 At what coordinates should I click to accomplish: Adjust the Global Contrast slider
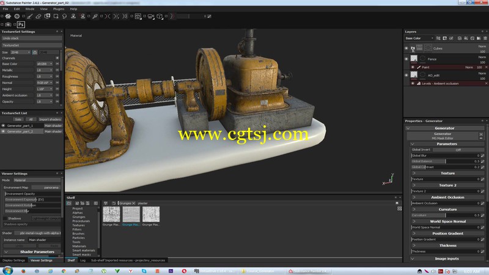coord(446,167)
